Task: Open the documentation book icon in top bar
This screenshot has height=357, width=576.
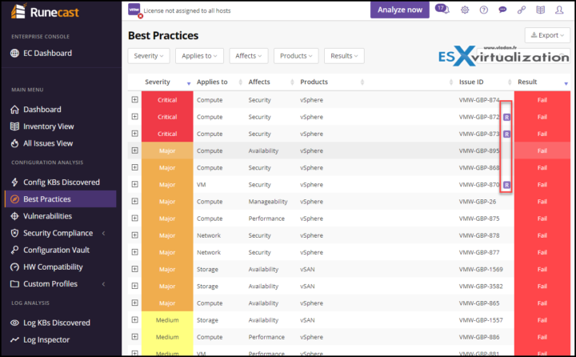Action: (540, 10)
